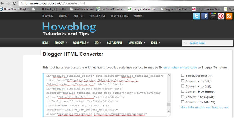The width and height of the screenshot is (234, 119).
Task: Enable Convert < to &lt; checkbox
Action: coord(183,81)
